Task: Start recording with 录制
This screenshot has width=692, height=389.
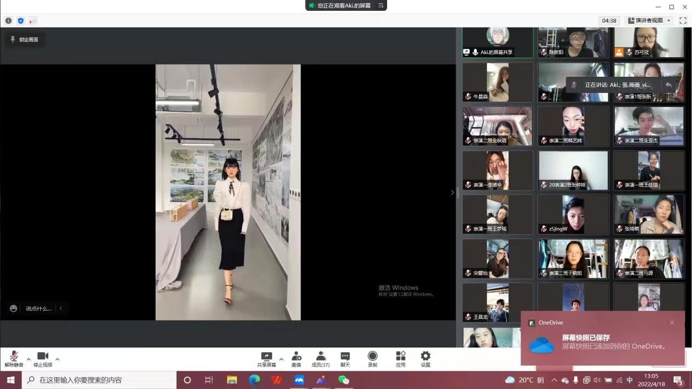Action: coord(372,360)
